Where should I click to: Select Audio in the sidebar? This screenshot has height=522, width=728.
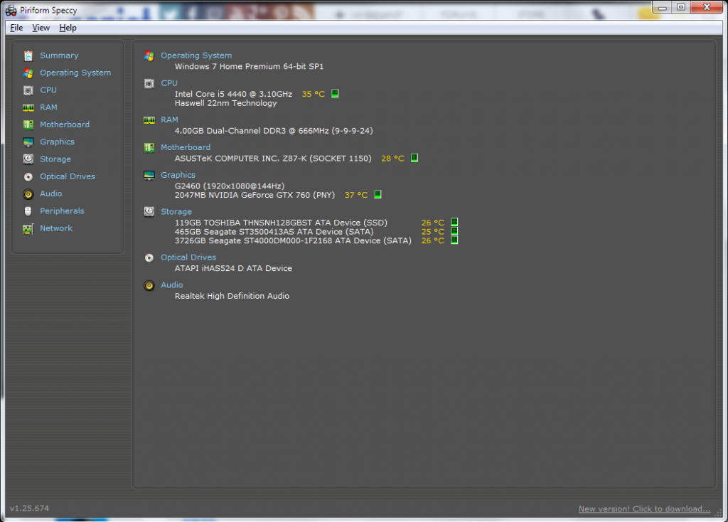pyautogui.click(x=50, y=193)
